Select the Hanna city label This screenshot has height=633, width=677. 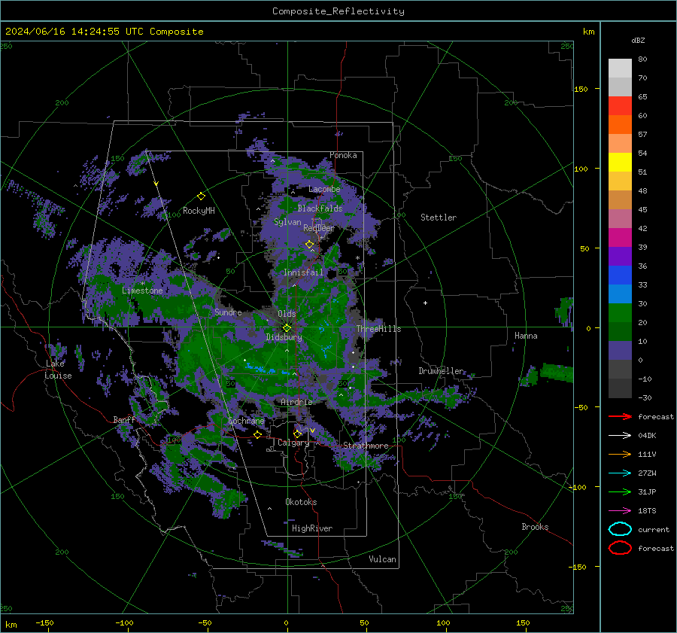click(x=526, y=336)
